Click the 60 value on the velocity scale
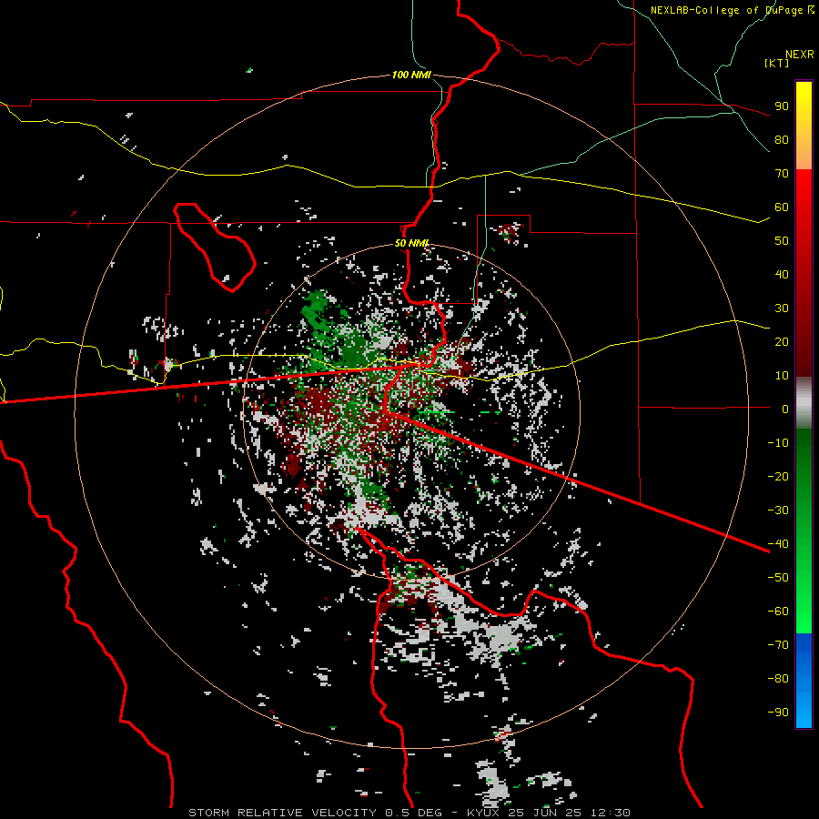 click(782, 207)
